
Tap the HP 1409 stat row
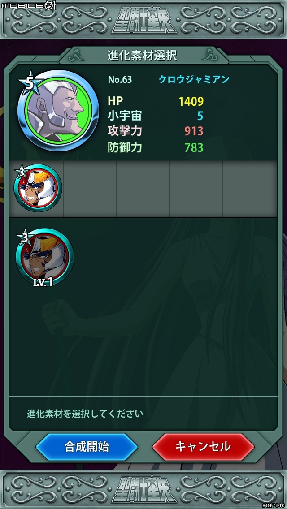(x=155, y=101)
